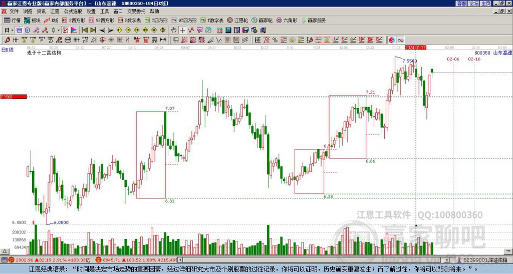This screenshot has width=513, height=274.
Task: Click the infinity loop icon
Action: pyautogui.click(x=400, y=40)
